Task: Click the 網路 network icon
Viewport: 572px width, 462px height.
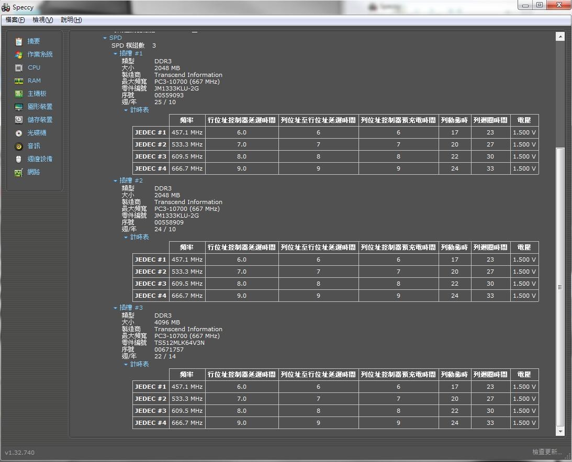Action: (x=19, y=172)
